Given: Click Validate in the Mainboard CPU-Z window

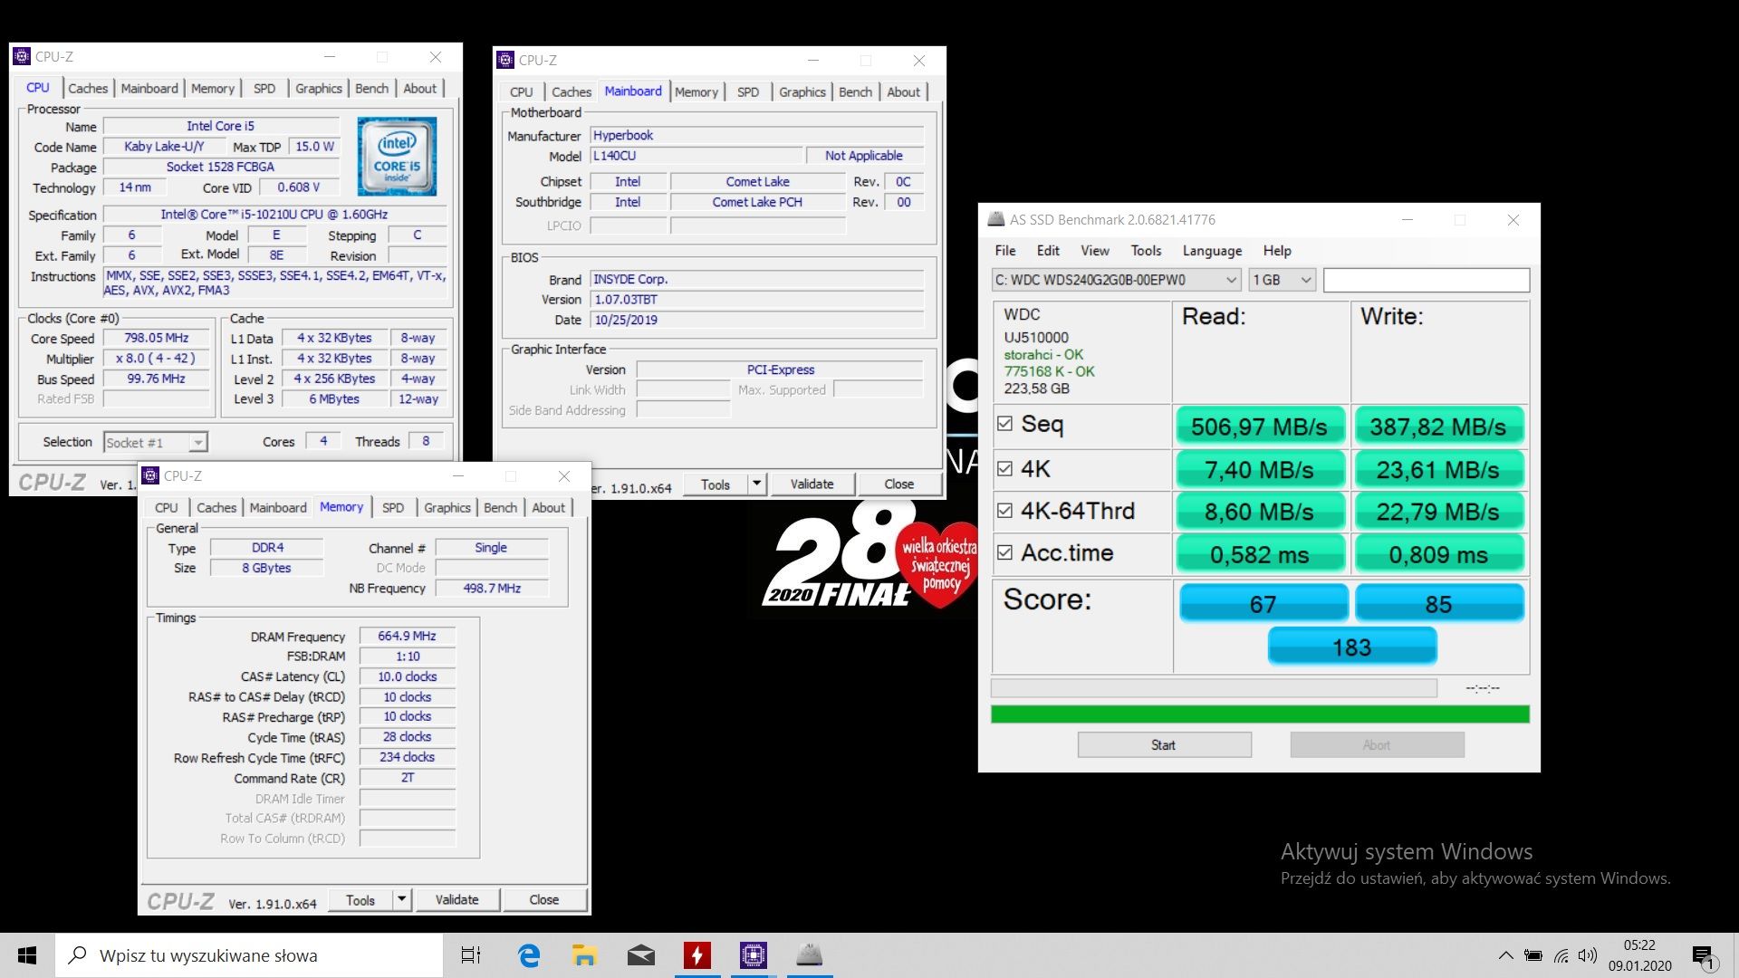Looking at the screenshot, I should tap(812, 484).
